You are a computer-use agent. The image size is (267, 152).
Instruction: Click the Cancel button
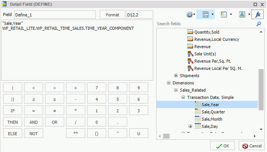click(x=252, y=146)
